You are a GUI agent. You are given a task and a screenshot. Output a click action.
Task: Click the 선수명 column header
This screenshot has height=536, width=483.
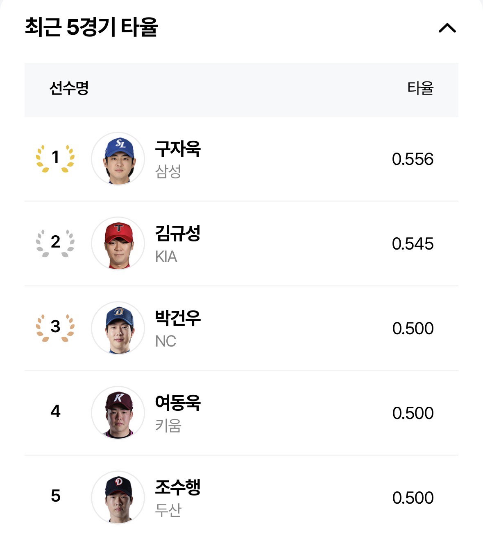click(69, 88)
